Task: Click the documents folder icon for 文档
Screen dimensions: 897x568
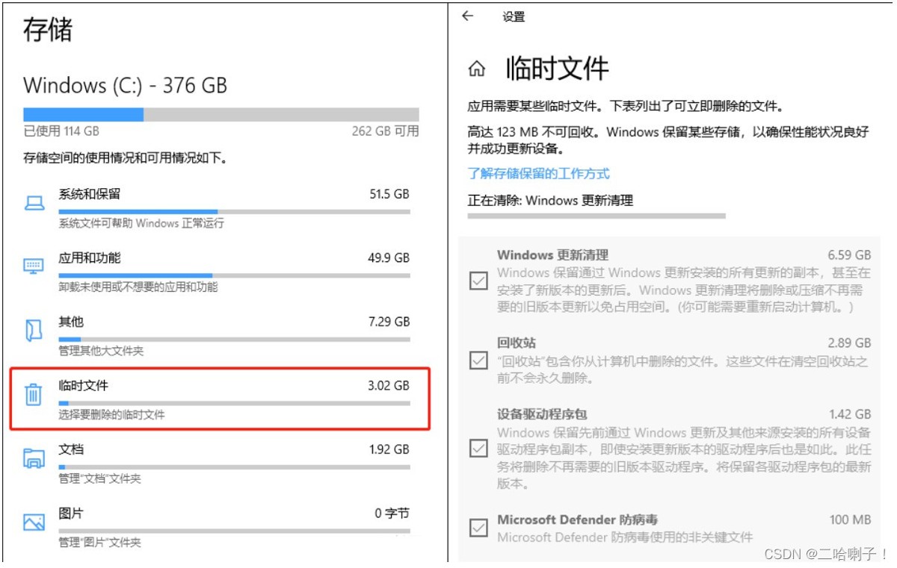Action: point(34,458)
